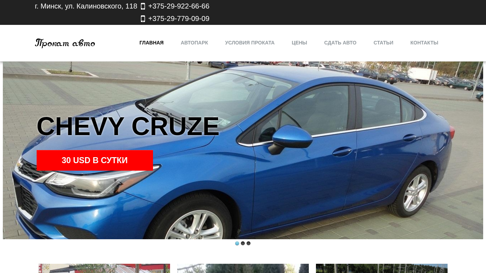
Task: Call the number +375-29-922-66-66
Action: [179, 6]
